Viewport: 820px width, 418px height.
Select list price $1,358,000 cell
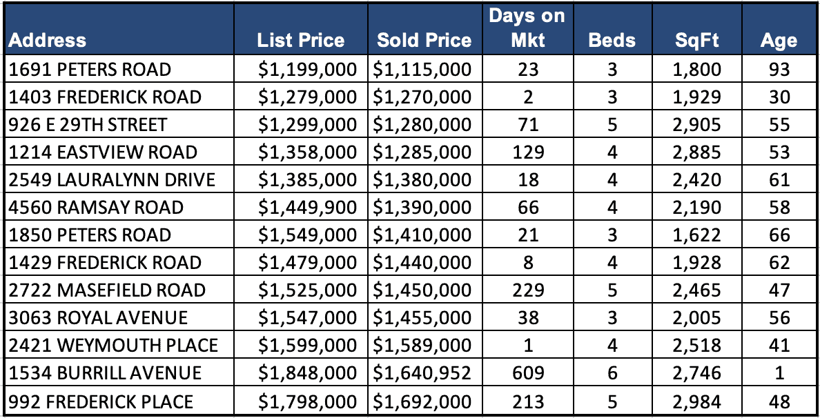click(307, 152)
